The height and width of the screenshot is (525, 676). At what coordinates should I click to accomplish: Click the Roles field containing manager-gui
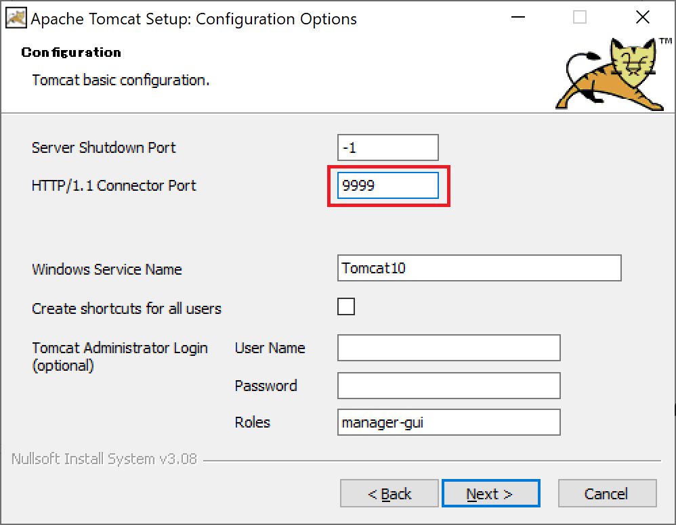point(448,422)
